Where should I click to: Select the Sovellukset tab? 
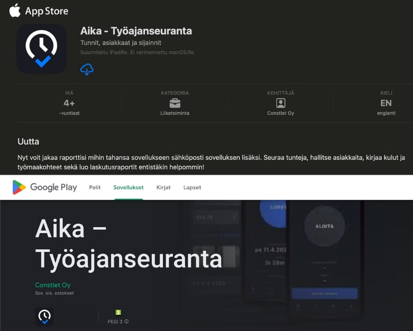click(129, 187)
